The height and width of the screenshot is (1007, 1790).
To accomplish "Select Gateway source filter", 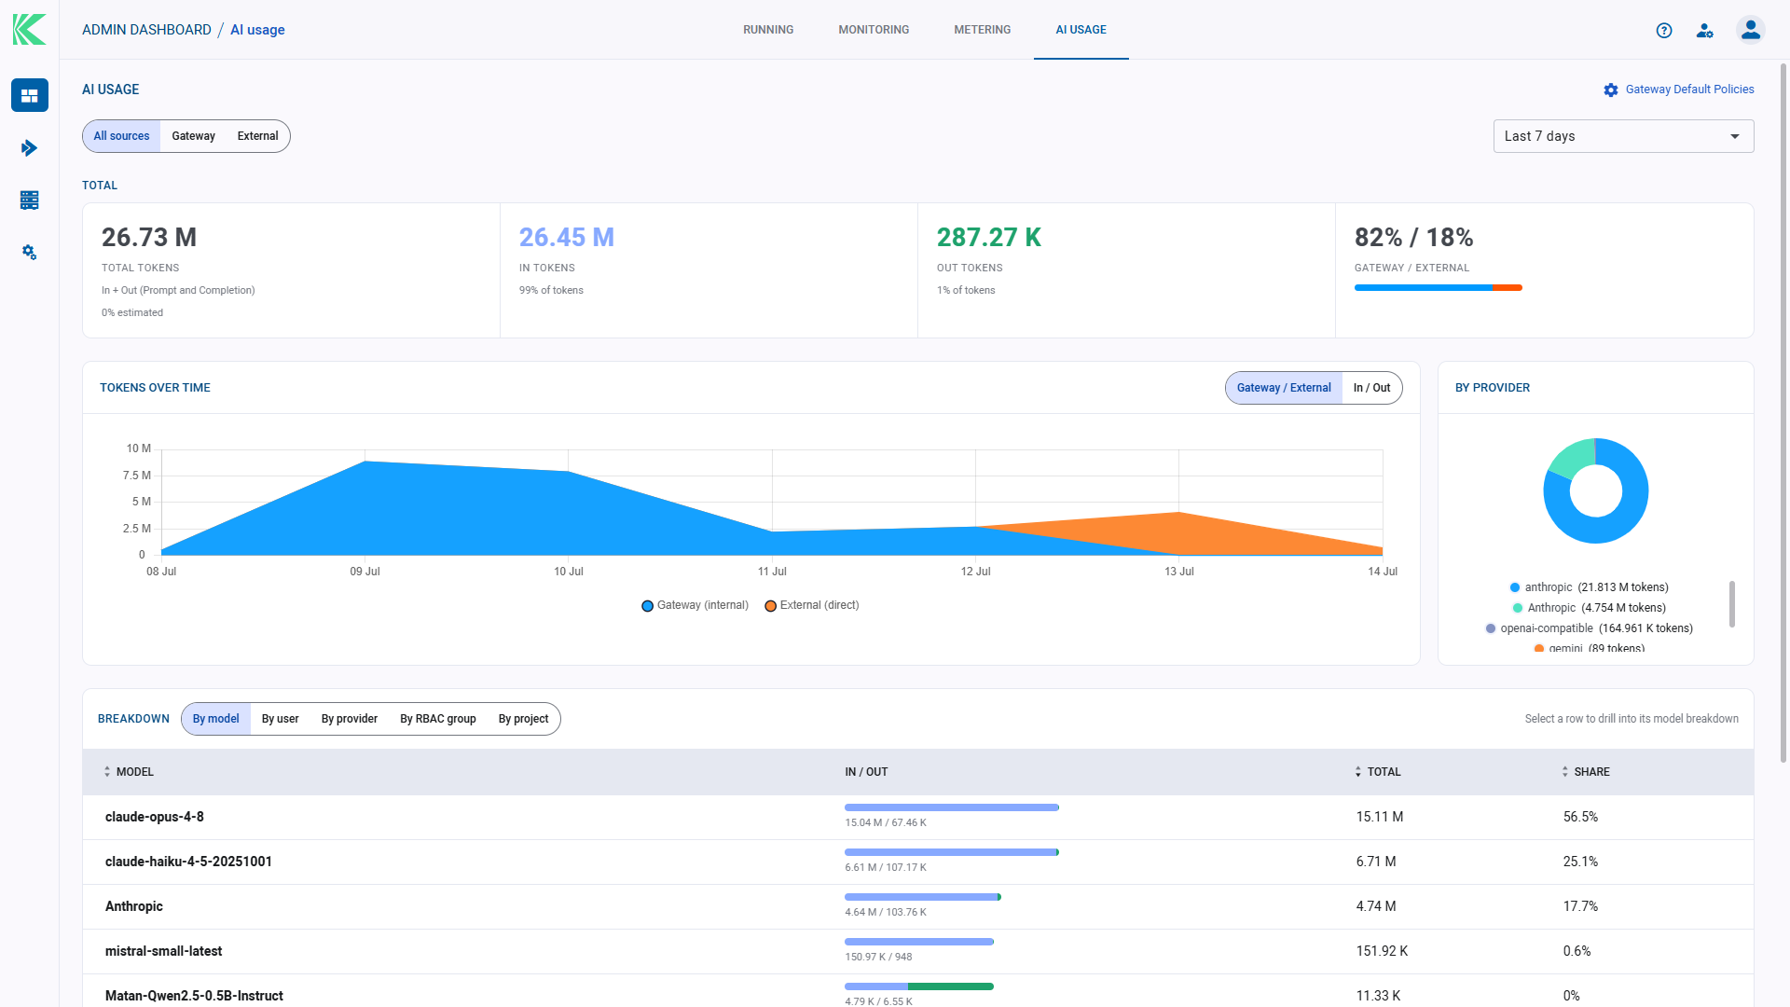I will (x=194, y=136).
